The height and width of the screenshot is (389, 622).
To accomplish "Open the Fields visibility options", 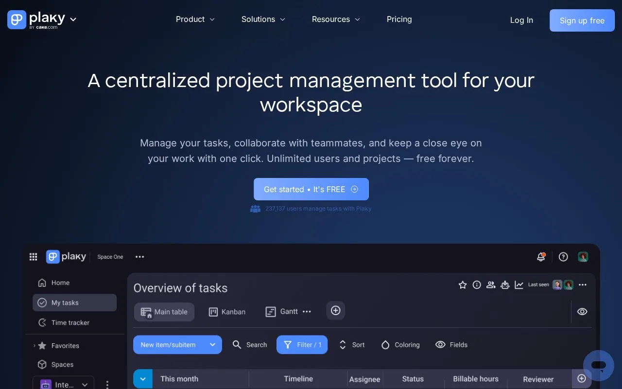I will tap(451, 345).
